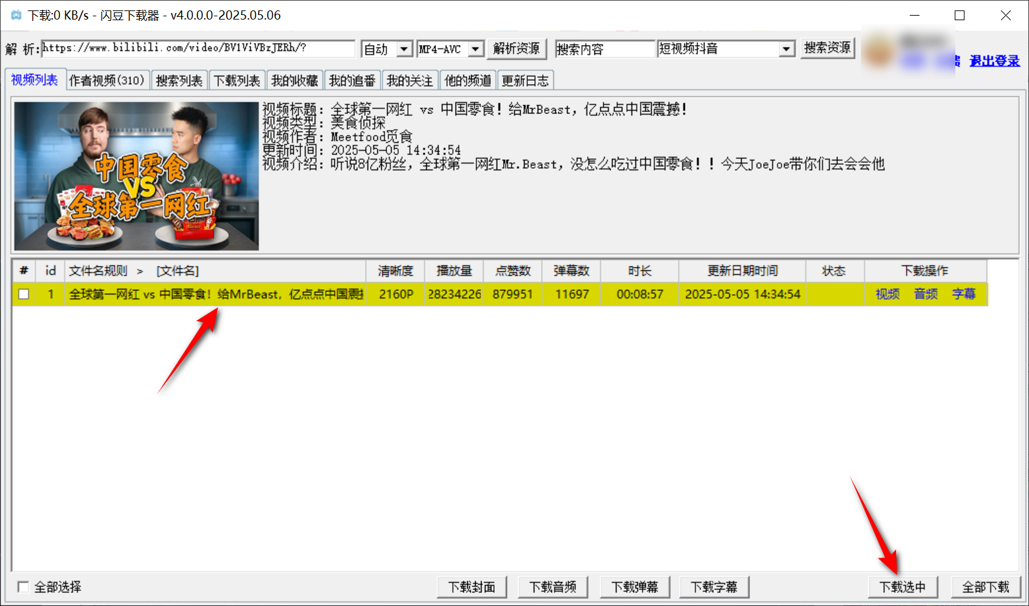Click the URL parse input field

click(198, 48)
